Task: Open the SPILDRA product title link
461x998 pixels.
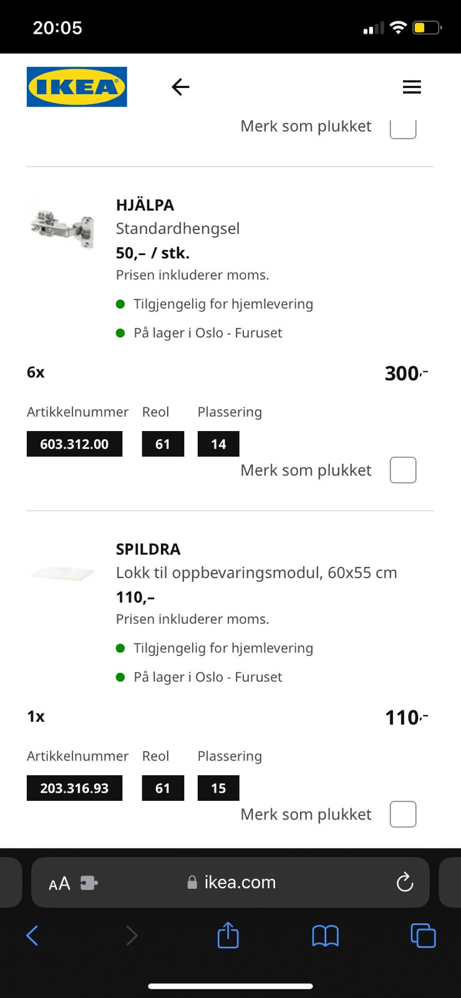Action: pyautogui.click(x=148, y=549)
